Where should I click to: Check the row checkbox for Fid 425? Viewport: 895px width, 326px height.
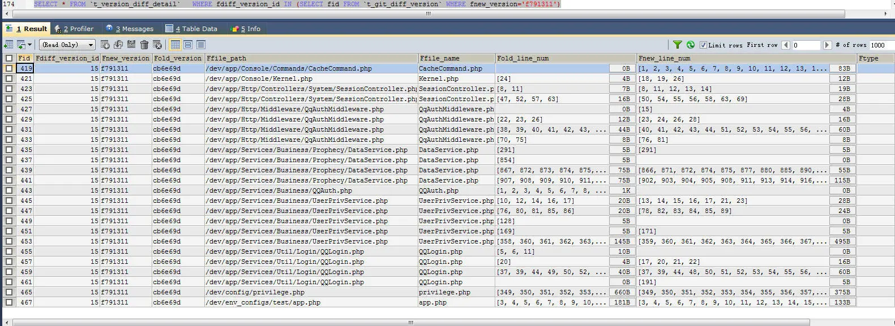coord(9,99)
